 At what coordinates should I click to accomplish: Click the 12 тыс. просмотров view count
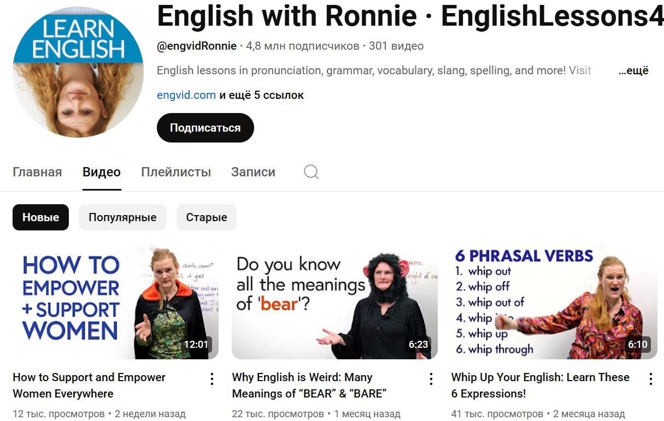58,414
